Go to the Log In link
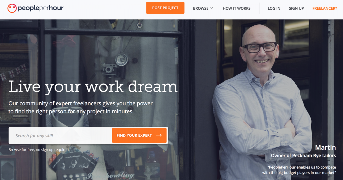Viewport: 343px width, 180px height. click(x=274, y=8)
